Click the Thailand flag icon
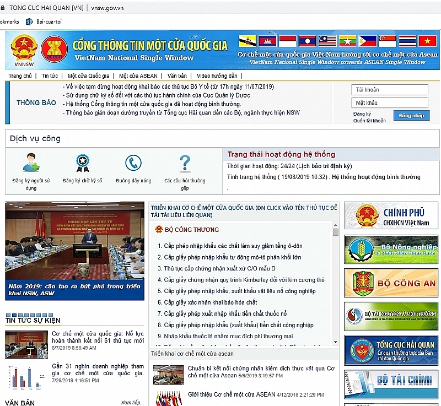 pyautogui.click(x=407, y=41)
